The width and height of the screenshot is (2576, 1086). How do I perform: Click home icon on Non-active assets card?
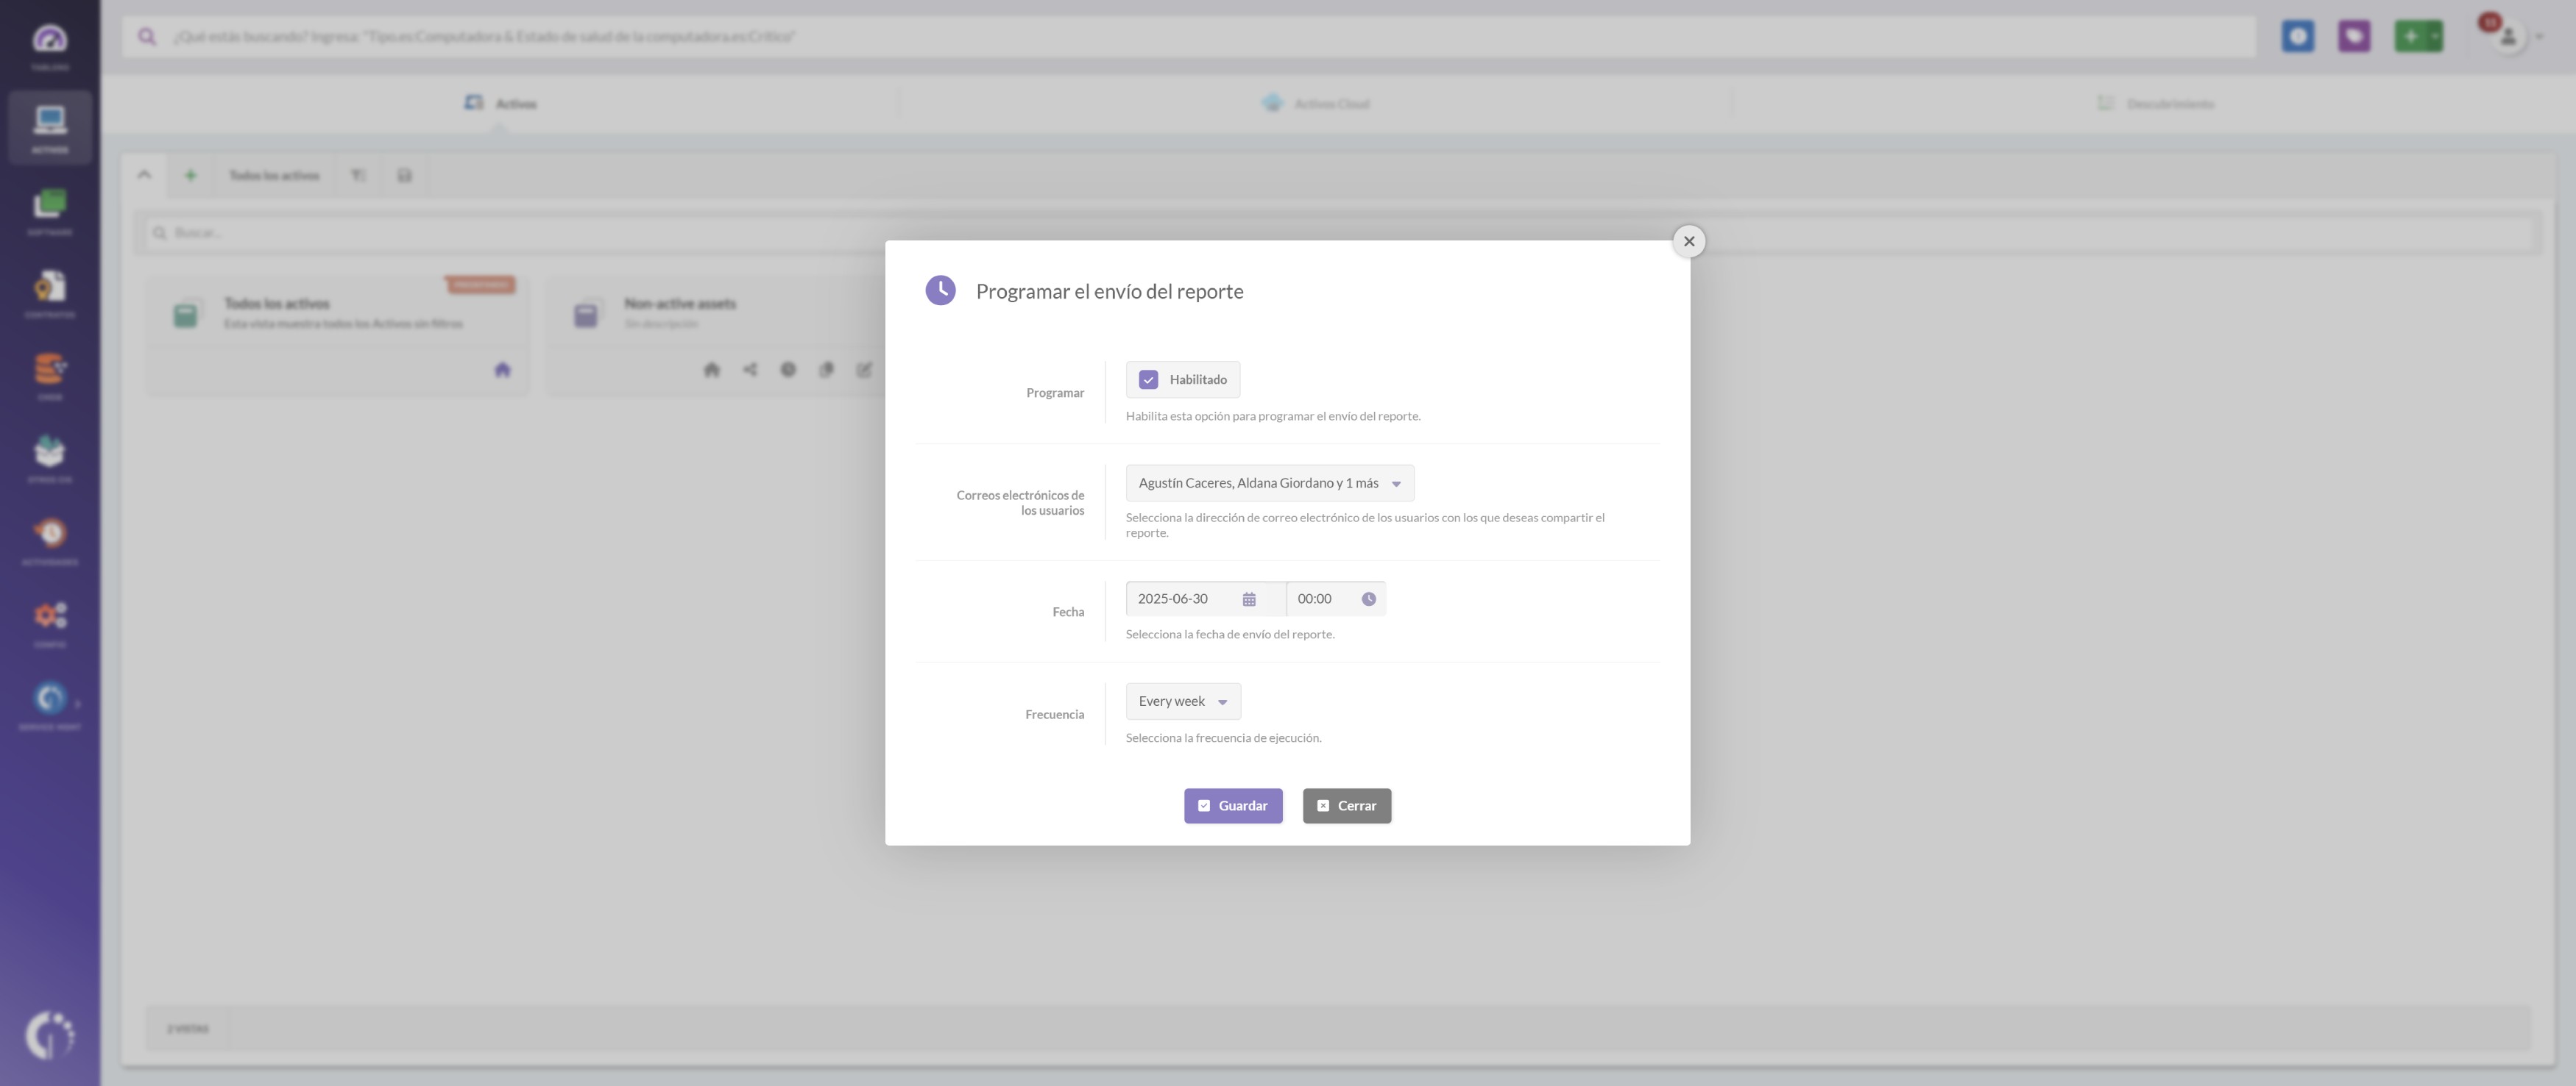(711, 370)
